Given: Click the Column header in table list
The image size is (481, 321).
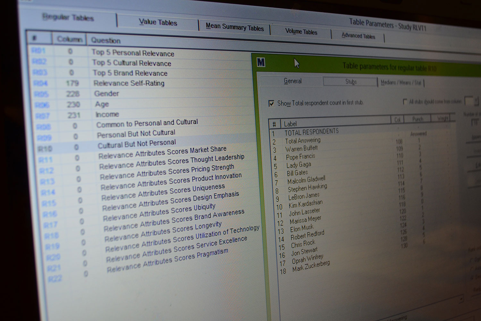Looking at the screenshot, I should click(x=70, y=39).
